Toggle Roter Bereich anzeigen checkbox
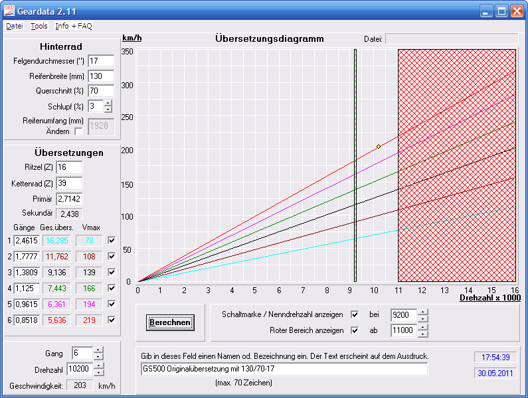Image resolution: width=528 pixels, height=398 pixels. tap(355, 330)
